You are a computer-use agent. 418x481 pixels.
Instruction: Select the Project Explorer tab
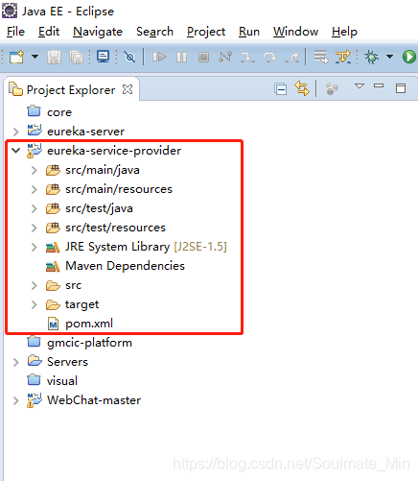click(71, 90)
